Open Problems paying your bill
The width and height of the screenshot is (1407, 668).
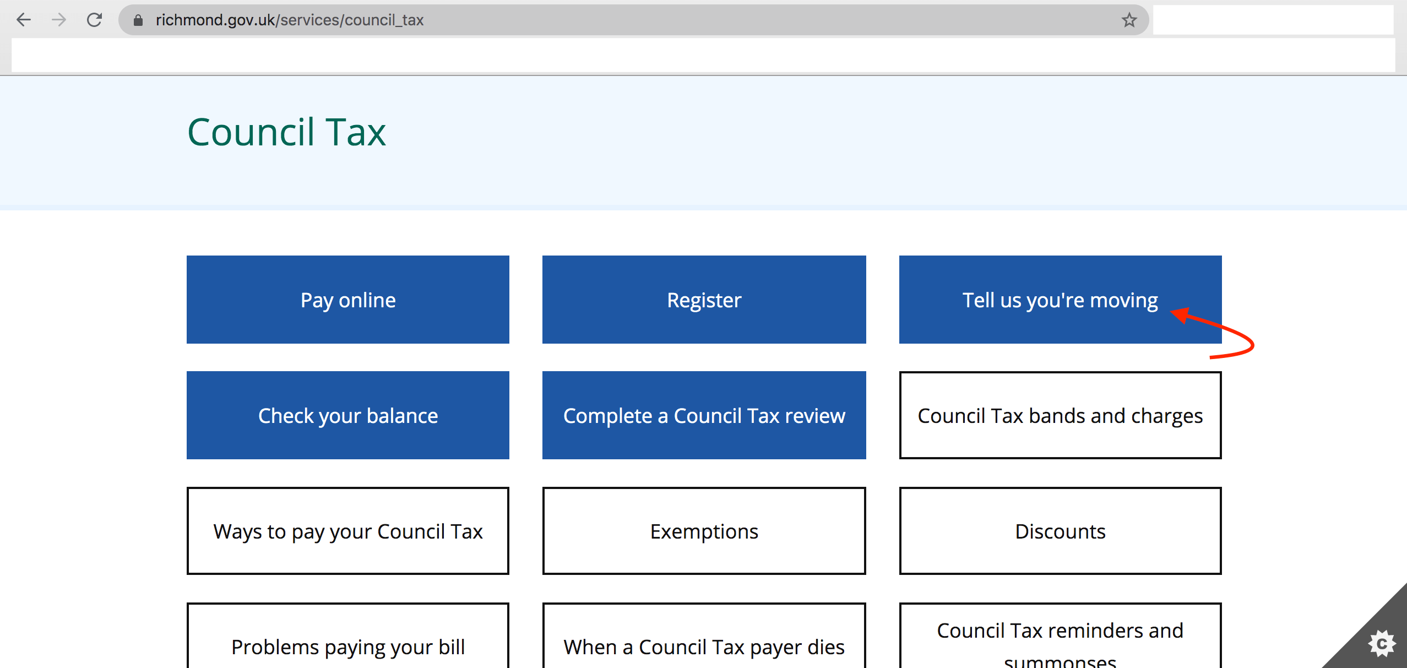347,644
